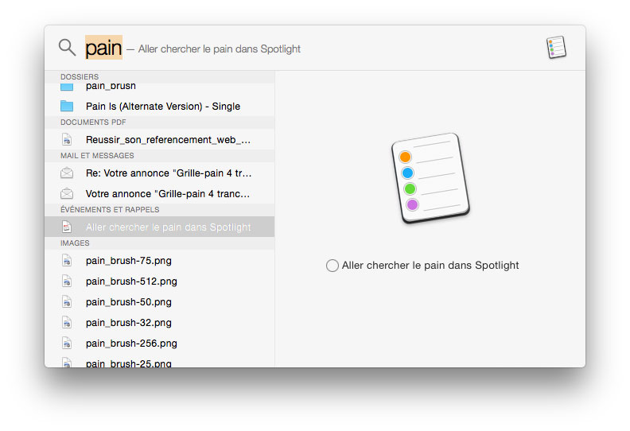Click file icon of pain_brush-50.png
This screenshot has width=630, height=431.
coord(67,302)
